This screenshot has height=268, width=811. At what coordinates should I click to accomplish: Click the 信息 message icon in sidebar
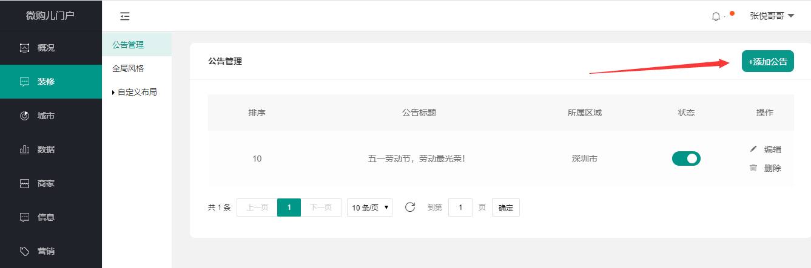(25, 217)
